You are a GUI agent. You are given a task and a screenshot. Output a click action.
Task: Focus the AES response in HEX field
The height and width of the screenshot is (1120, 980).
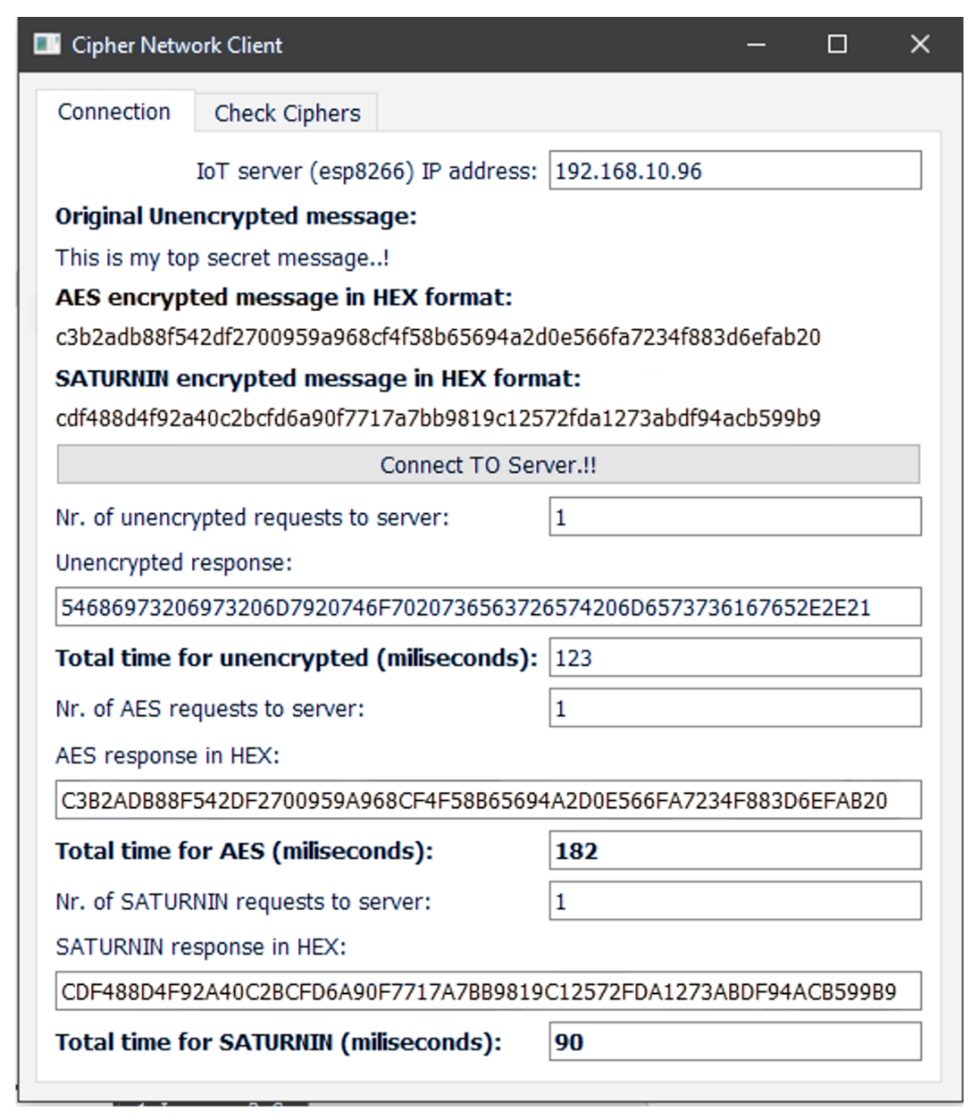coord(488,801)
